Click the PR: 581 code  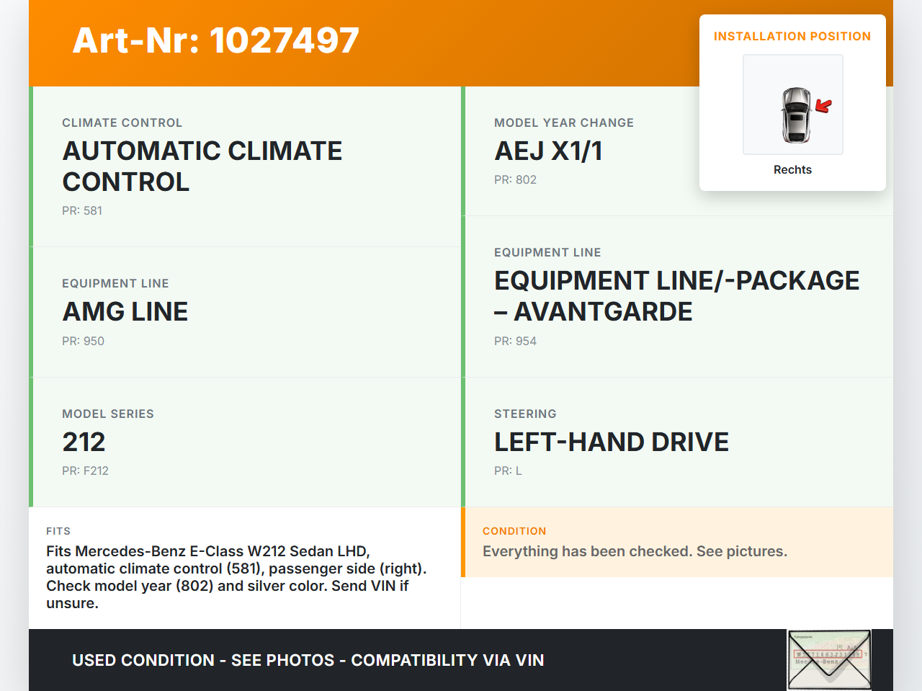point(82,210)
